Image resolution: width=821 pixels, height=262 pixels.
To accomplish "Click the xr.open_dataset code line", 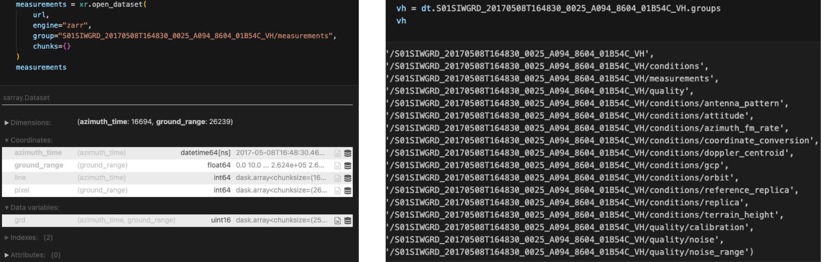I will (81, 5).
